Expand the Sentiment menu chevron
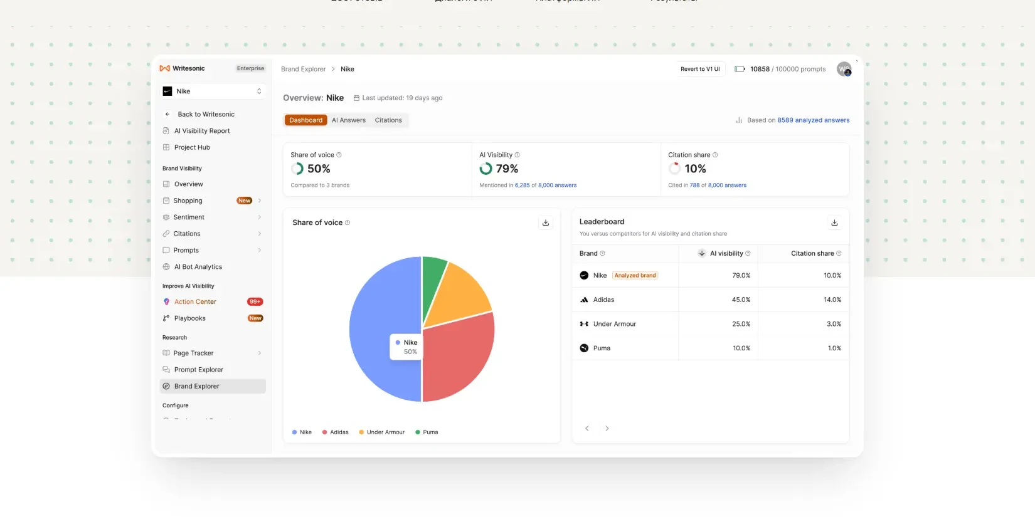1035x517 pixels. click(x=260, y=217)
